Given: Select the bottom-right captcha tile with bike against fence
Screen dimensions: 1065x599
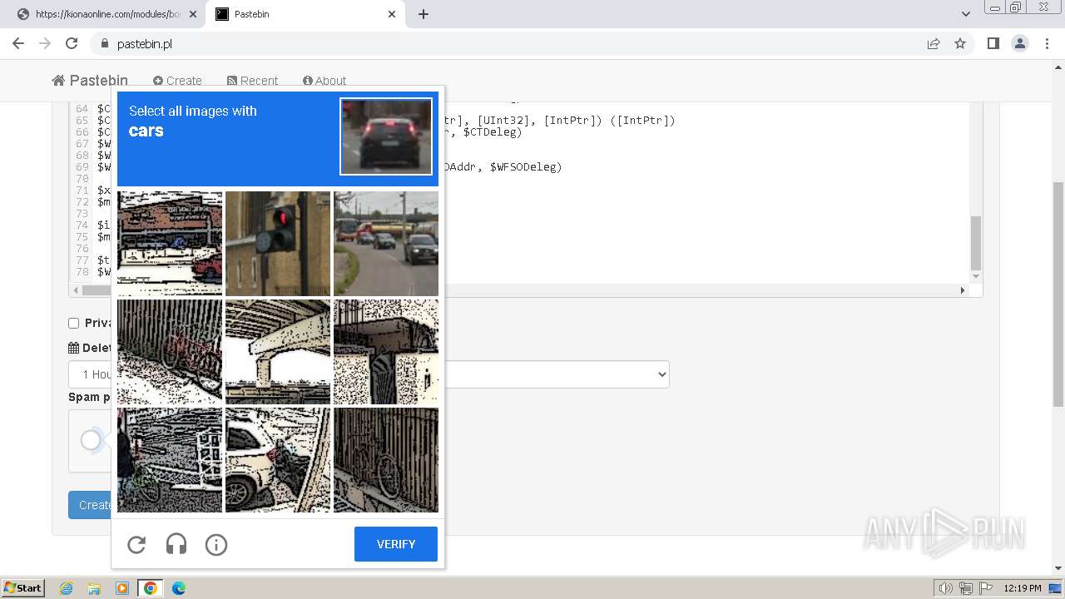Looking at the screenshot, I should coord(386,460).
